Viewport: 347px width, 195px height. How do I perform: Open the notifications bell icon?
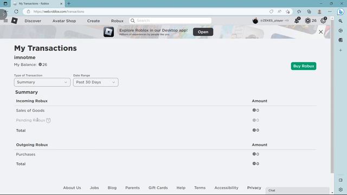coord(297,21)
